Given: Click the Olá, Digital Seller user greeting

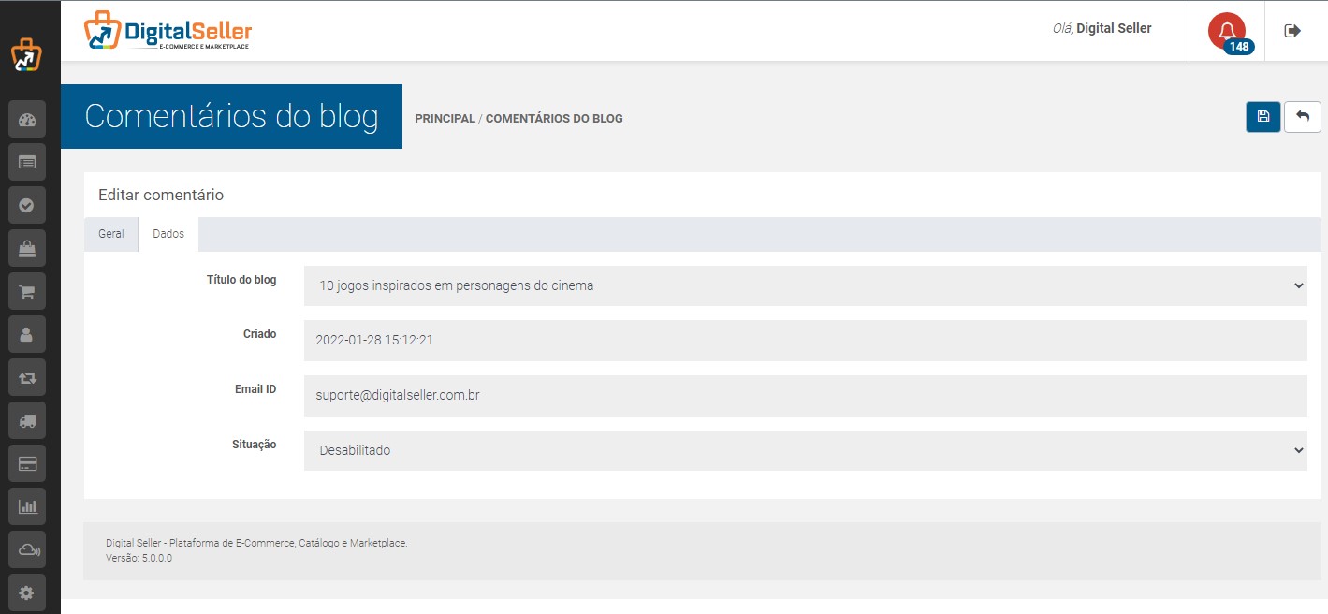Looking at the screenshot, I should click(1102, 28).
